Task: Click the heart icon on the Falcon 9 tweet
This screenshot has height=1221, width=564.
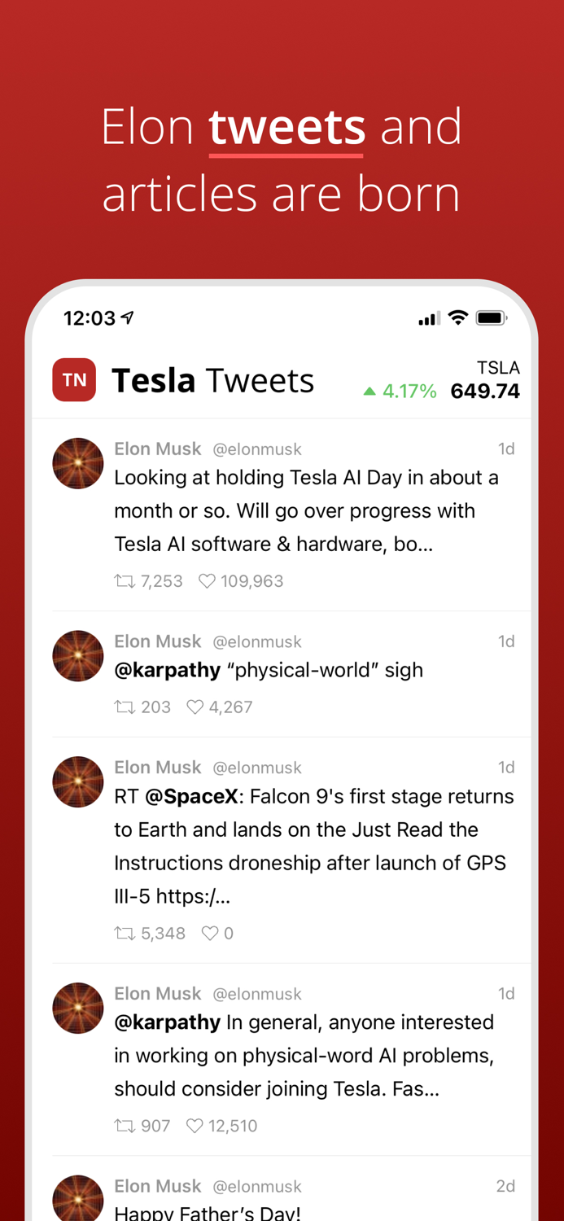Action: pos(210,934)
